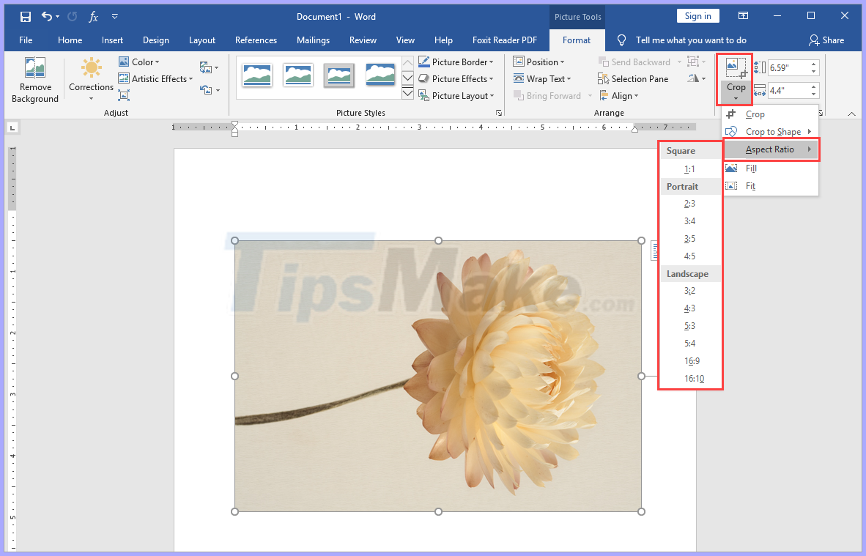Open Artistic Effects
This screenshot has height=556, width=866.
[x=155, y=78]
